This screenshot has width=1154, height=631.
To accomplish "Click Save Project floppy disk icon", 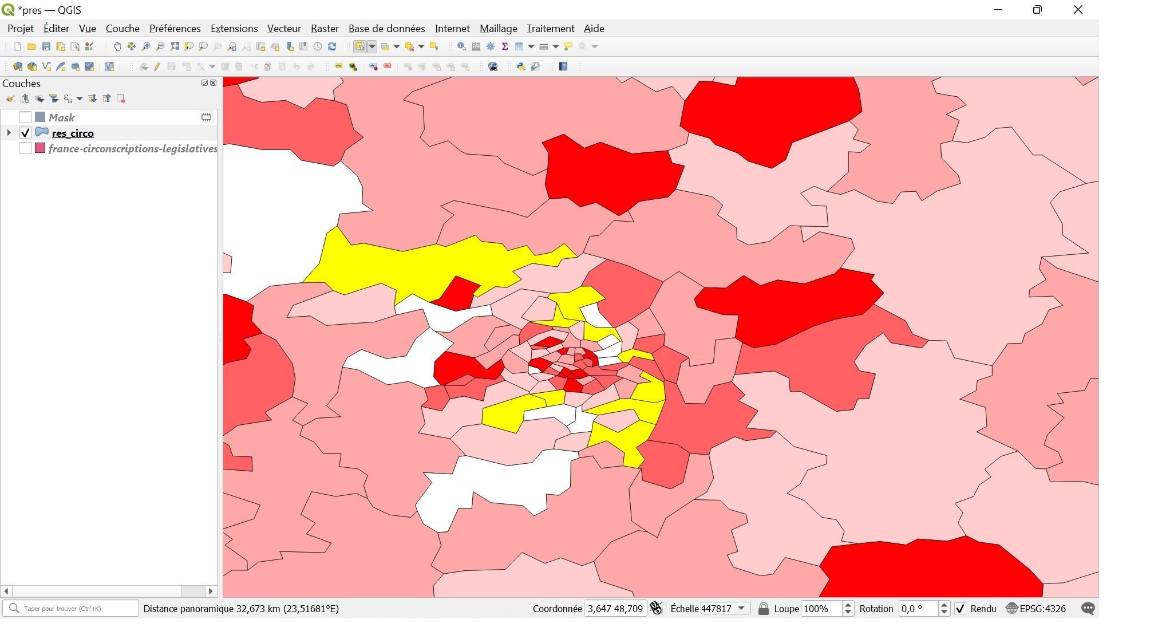I will (x=46, y=46).
